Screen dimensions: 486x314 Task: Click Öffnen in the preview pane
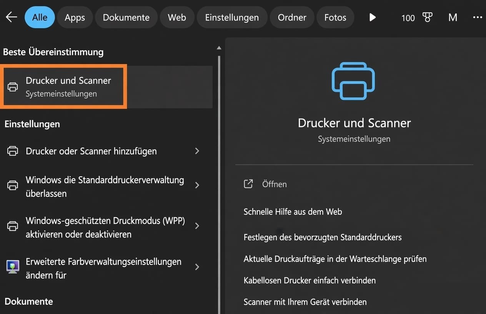point(274,184)
